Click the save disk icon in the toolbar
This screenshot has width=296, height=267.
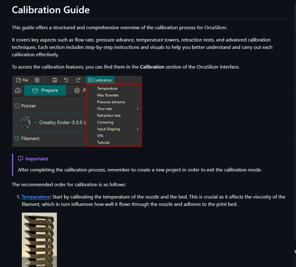pyautogui.click(x=55, y=80)
